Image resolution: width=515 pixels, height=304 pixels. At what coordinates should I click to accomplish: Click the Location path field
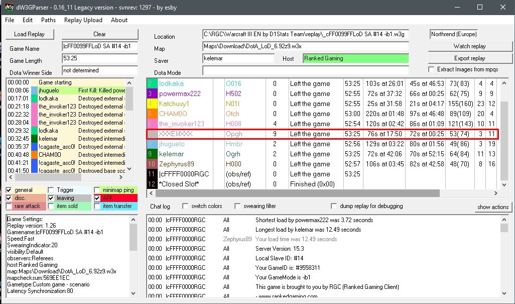(306, 34)
